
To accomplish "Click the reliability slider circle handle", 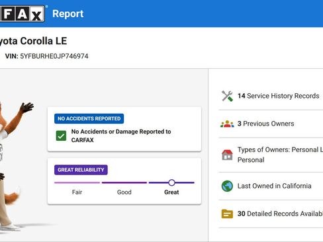I will click(171, 182).
